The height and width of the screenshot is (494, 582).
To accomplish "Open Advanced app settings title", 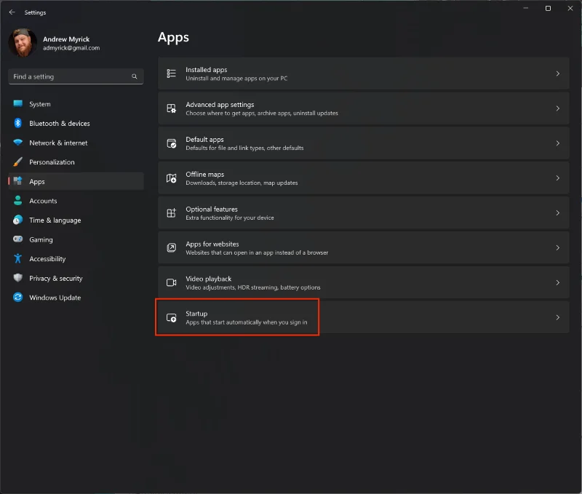I will [220, 105].
